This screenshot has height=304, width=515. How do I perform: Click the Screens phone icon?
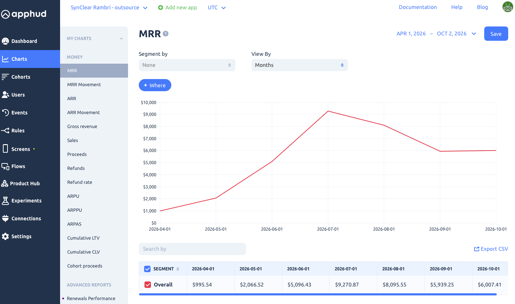pos(5,149)
